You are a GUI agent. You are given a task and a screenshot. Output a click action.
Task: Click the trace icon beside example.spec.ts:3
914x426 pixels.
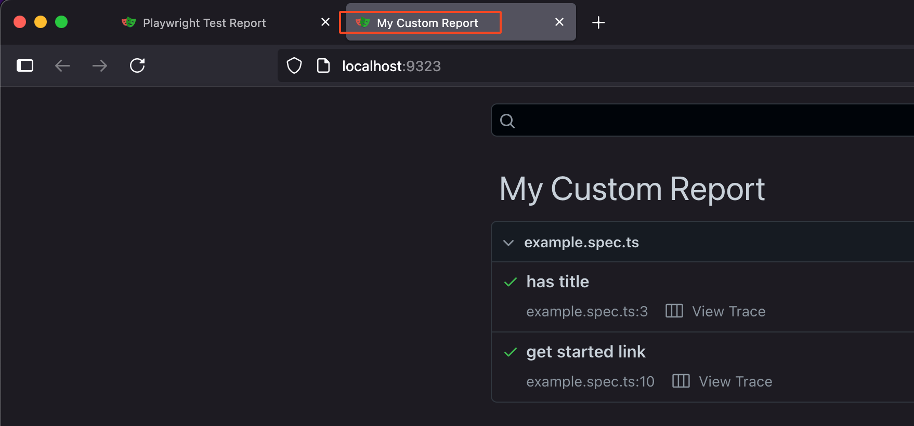pos(674,311)
